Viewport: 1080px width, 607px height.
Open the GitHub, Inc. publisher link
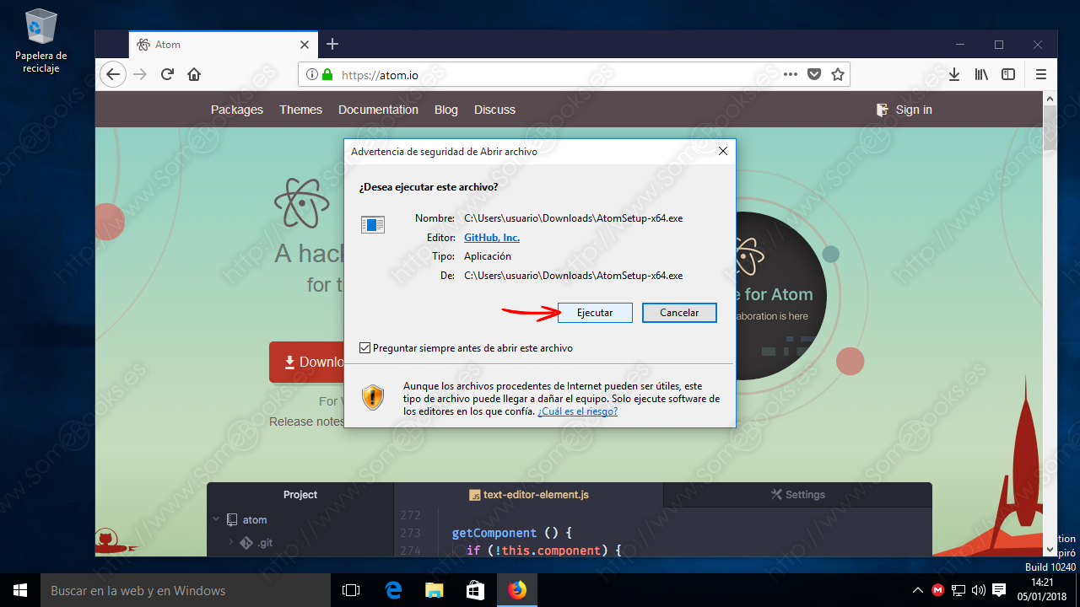(x=492, y=238)
